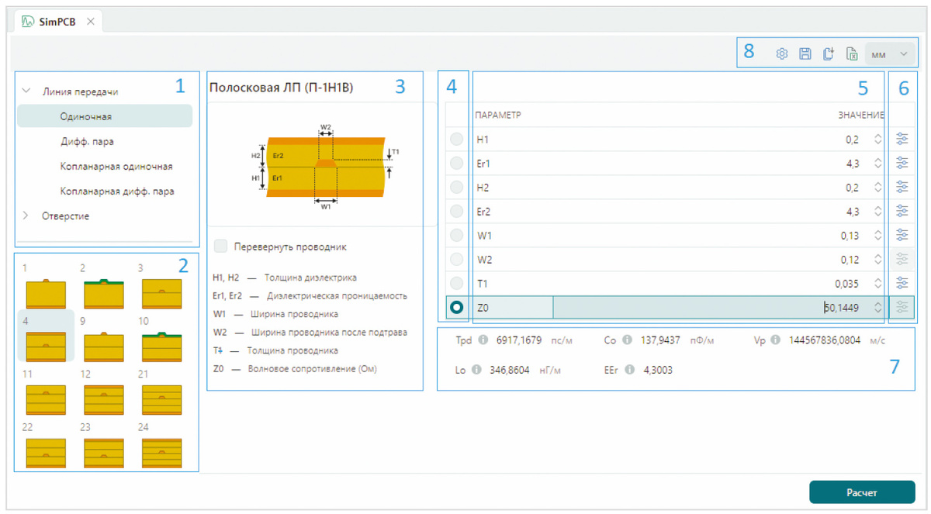The image size is (931, 514).
Task: Click the Tpd value 6917,1679
Action: point(518,340)
